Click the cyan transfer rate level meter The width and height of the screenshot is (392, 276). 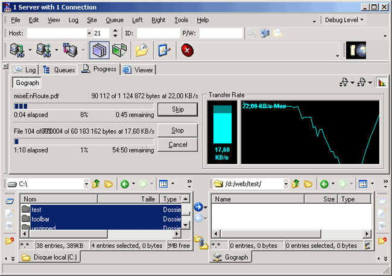[x=223, y=124]
